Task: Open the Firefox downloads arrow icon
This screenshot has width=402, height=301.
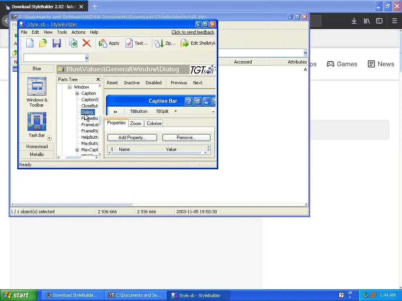Action: coord(354,21)
